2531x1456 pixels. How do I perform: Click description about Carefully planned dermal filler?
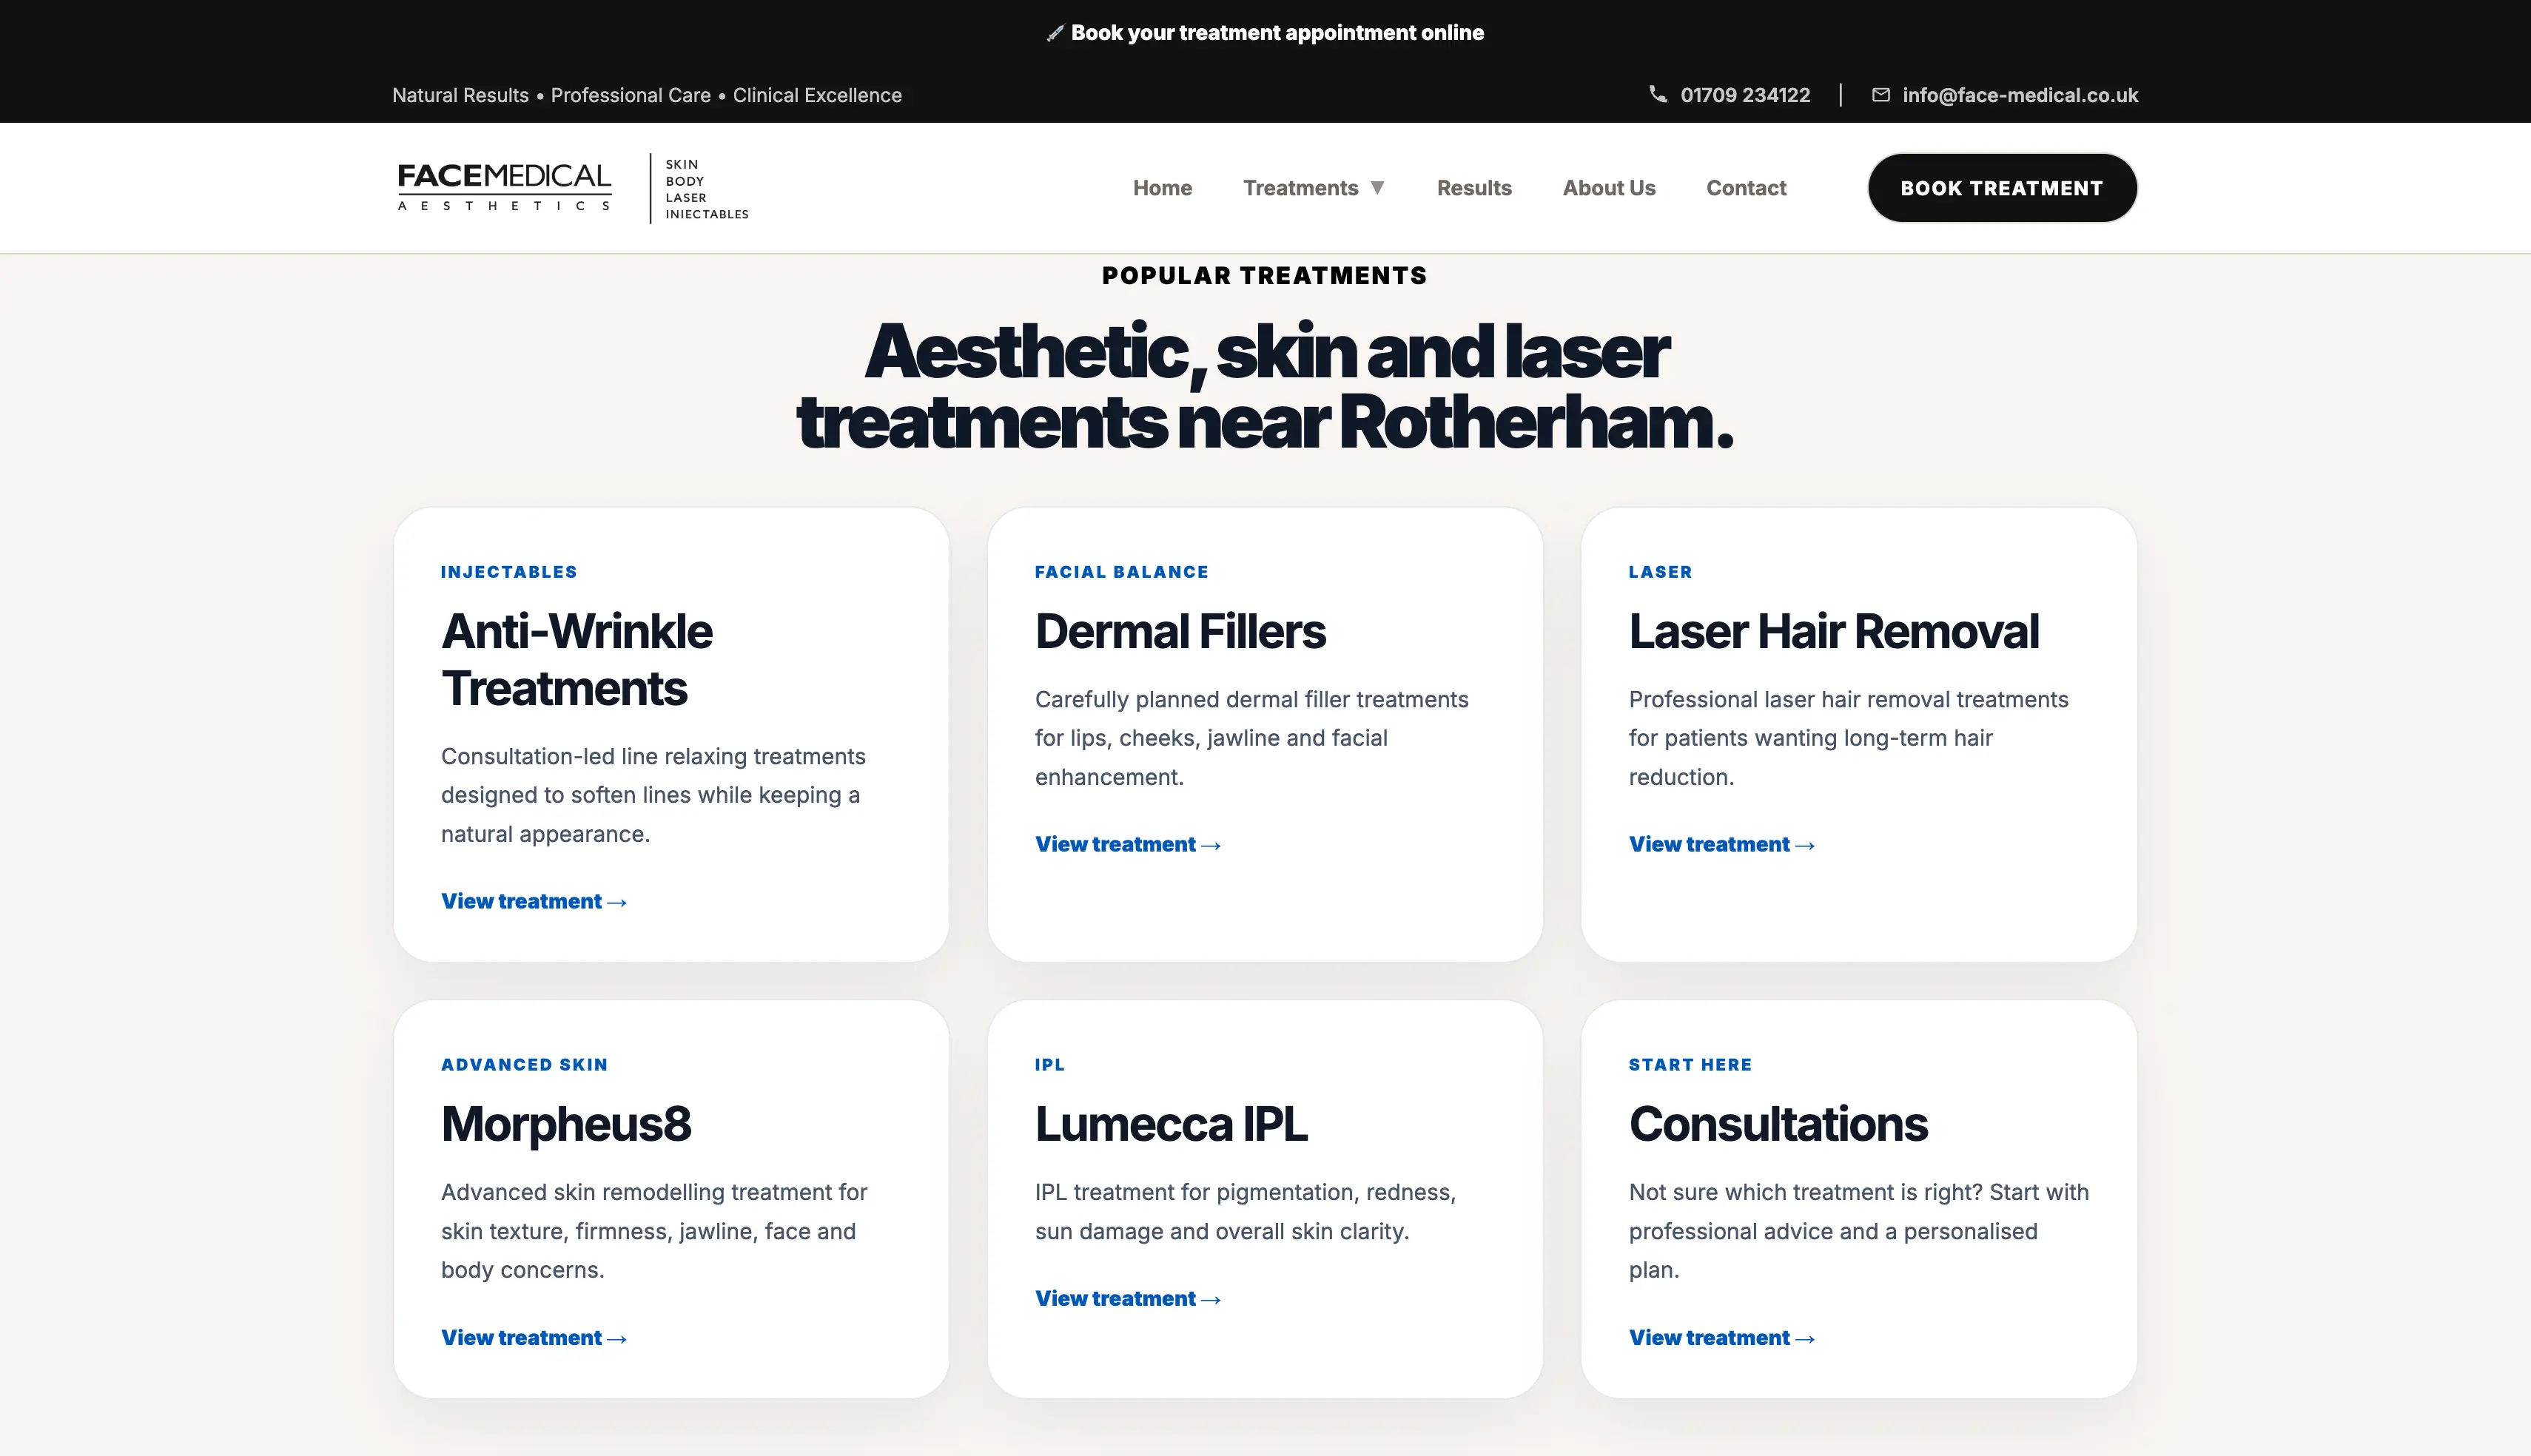1251,738
